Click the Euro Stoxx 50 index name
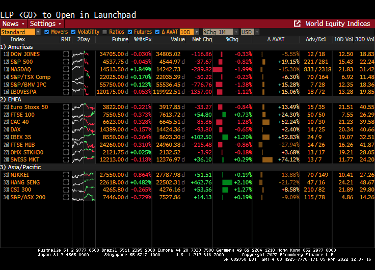This screenshot has height=270, width=375. click(x=29, y=107)
